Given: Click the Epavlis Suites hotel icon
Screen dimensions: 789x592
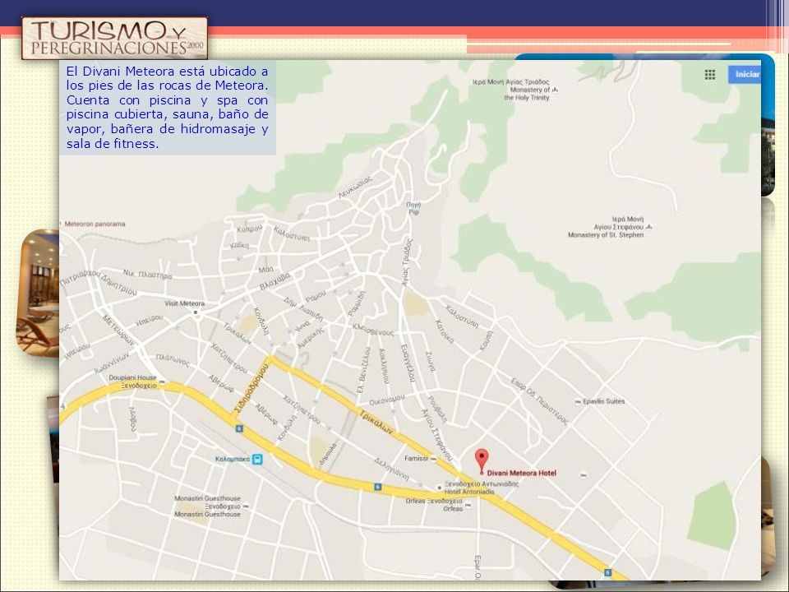Looking at the screenshot, I should [578, 402].
